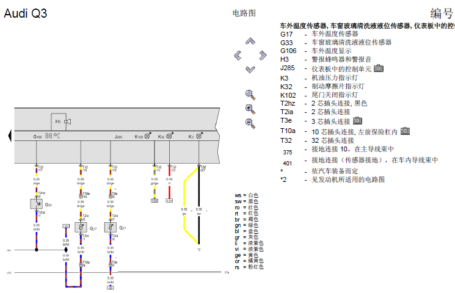The image size is (455, 293).
Task: Click color legend entry gn = 绿色
Action: [x=246, y=225]
